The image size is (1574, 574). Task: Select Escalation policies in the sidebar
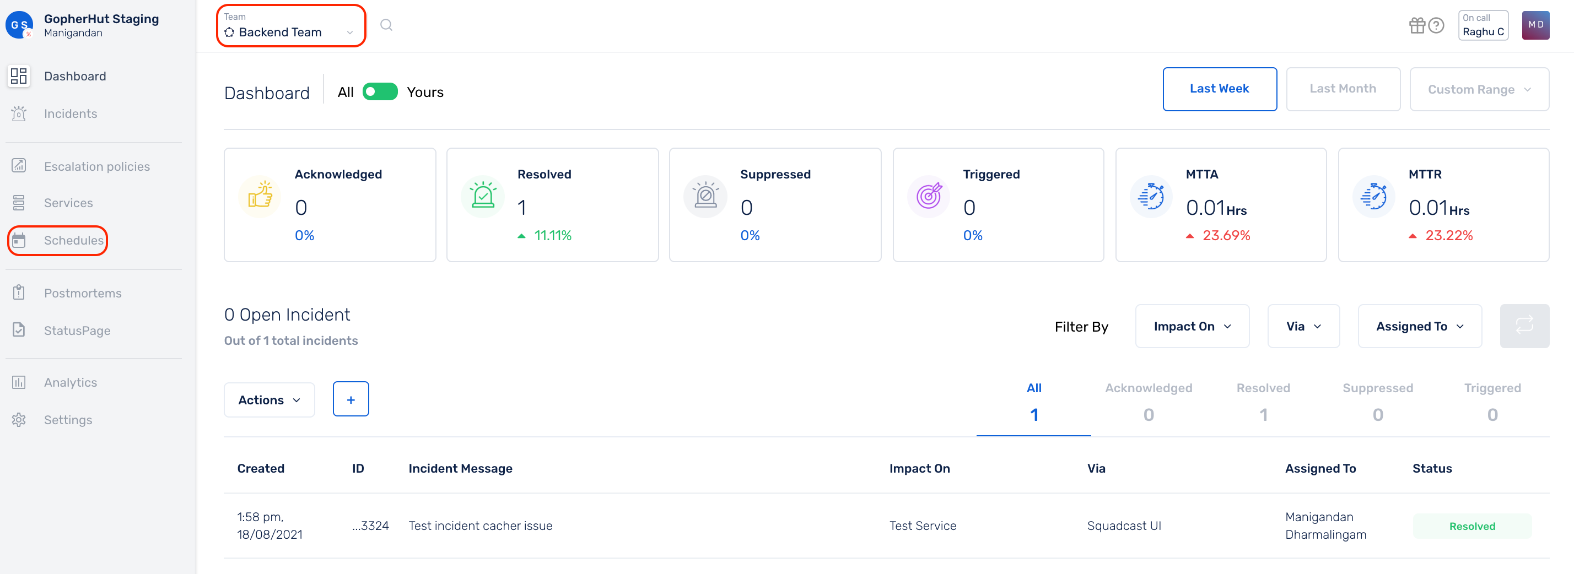(96, 166)
